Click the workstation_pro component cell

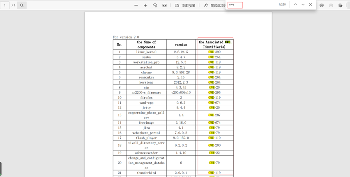pyautogui.click(x=146, y=62)
